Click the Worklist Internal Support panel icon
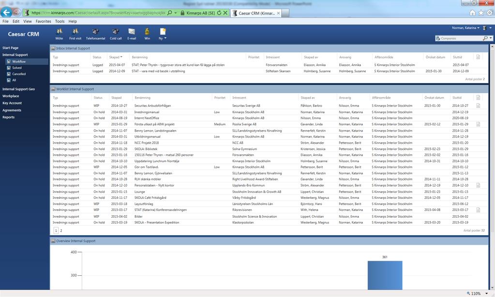This screenshot has width=495, height=297. click(53, 89)
